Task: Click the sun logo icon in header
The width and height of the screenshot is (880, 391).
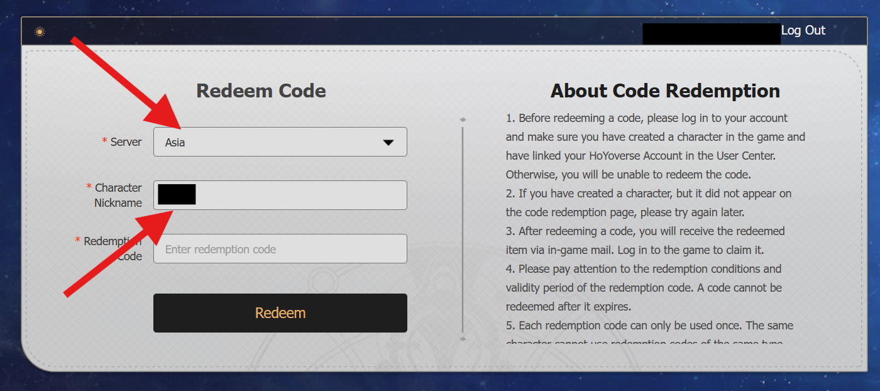Action: (x=40, y=31)
